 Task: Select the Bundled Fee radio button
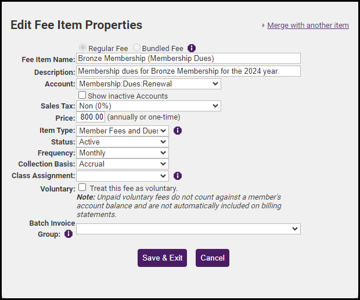[137, 48]
